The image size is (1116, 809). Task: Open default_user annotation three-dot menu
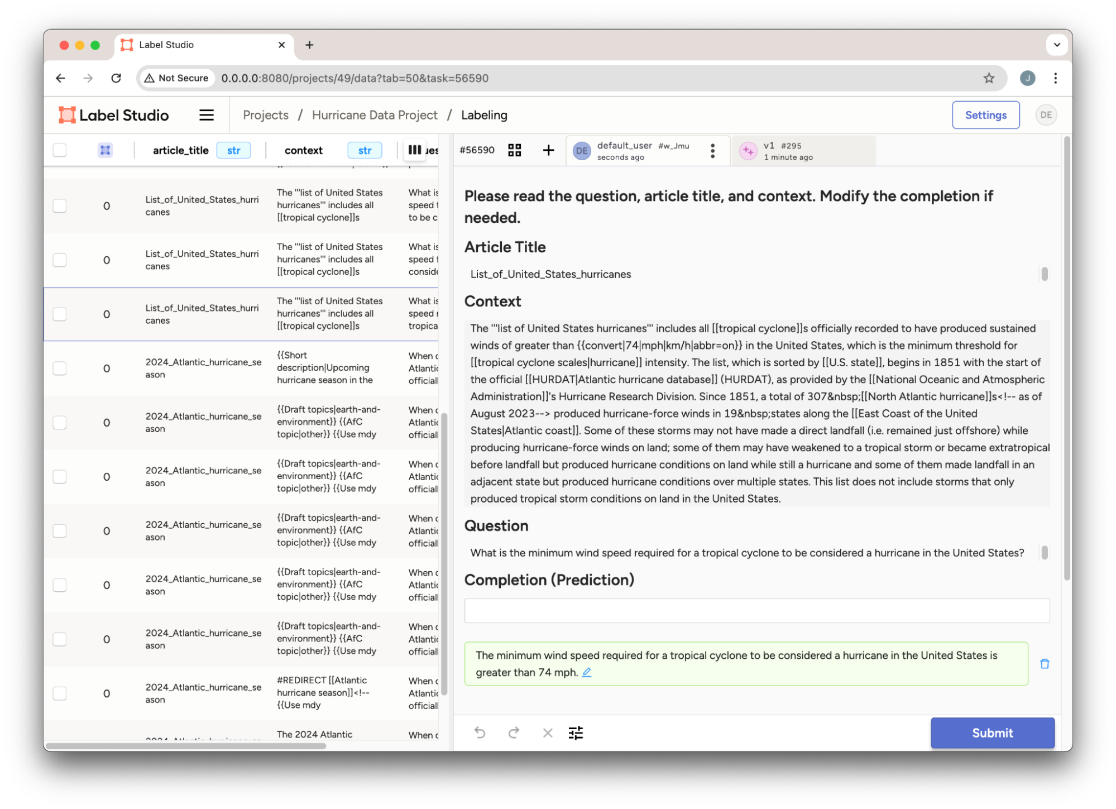[x=712, y=151]
